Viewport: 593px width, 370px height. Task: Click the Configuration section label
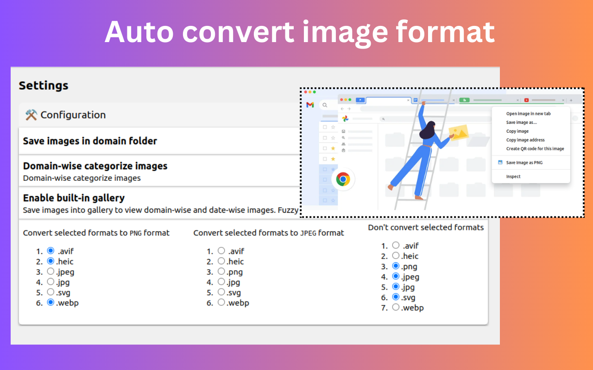(x=73, y=115)
